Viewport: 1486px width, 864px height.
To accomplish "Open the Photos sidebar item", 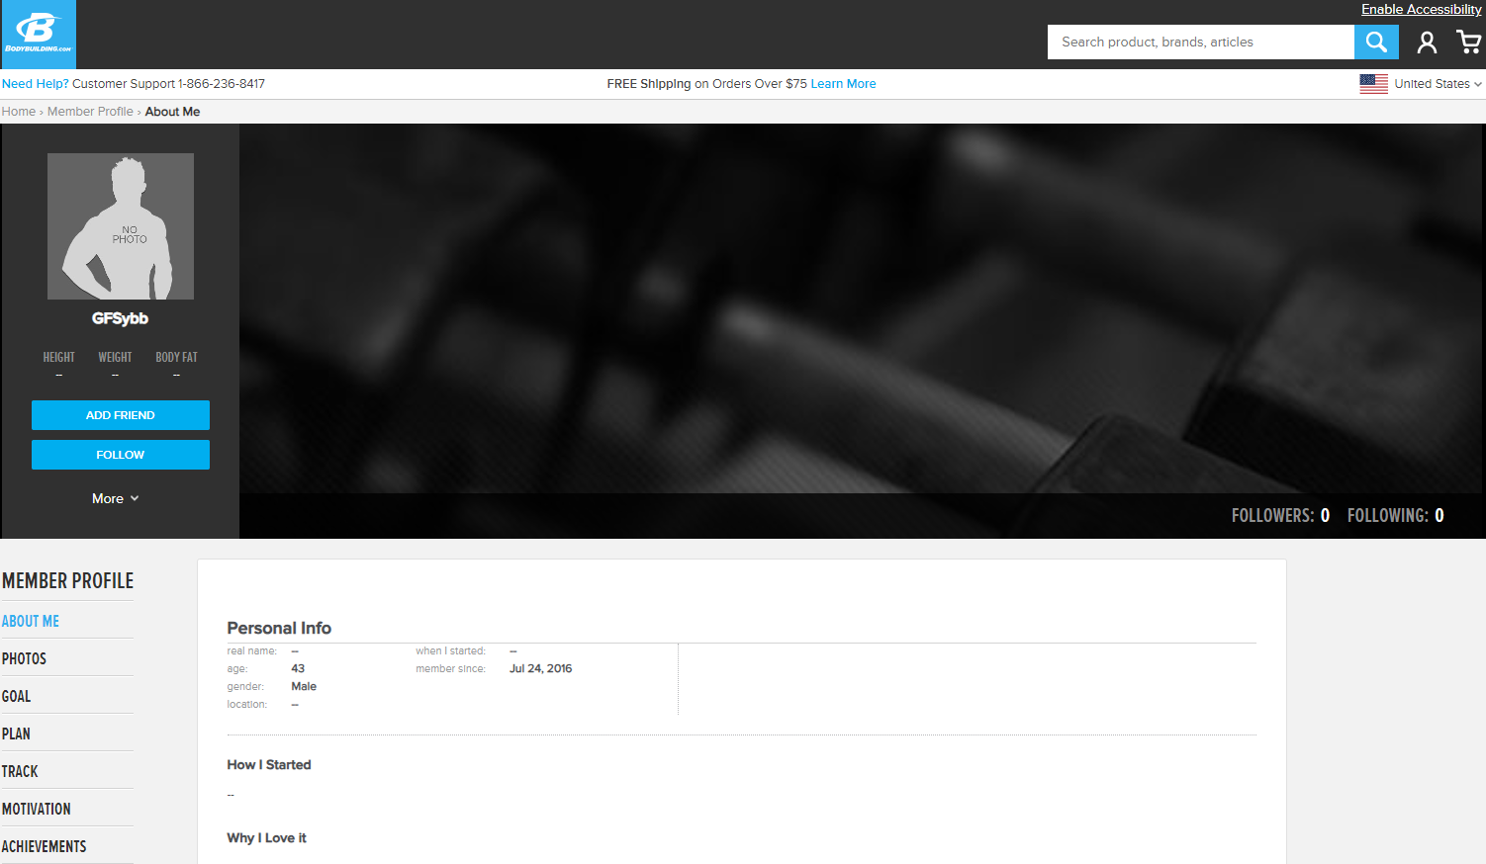I will (24, 658).
